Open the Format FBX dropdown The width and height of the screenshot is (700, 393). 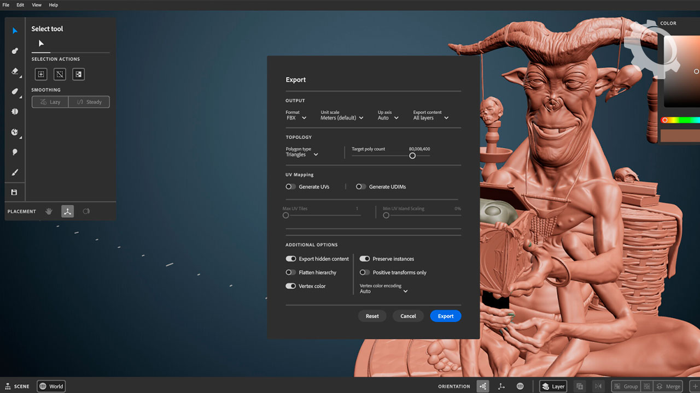(296, 118)
